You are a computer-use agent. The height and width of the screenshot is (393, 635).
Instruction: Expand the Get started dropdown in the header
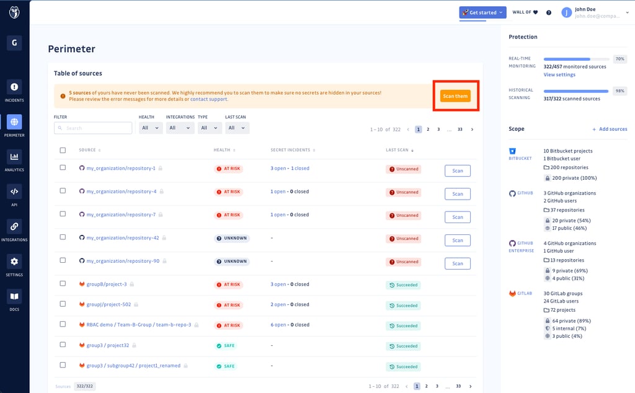[482, 12]
